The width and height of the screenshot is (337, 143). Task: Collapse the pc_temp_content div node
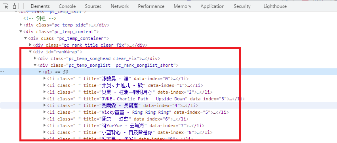[21, 32]
